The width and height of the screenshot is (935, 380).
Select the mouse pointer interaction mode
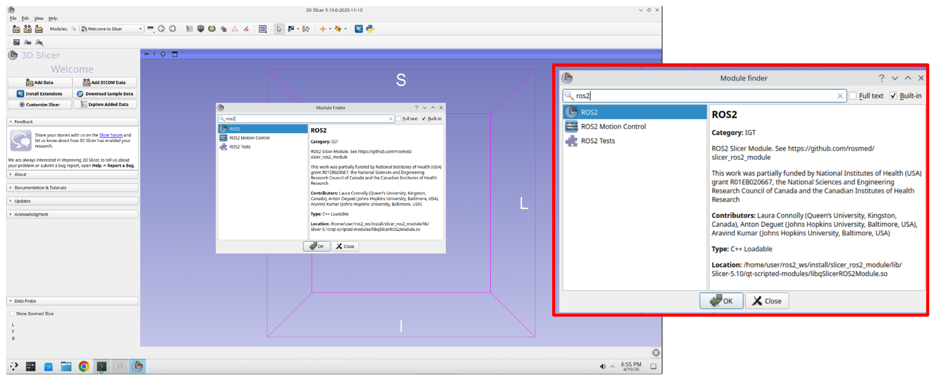click(279, 29)
